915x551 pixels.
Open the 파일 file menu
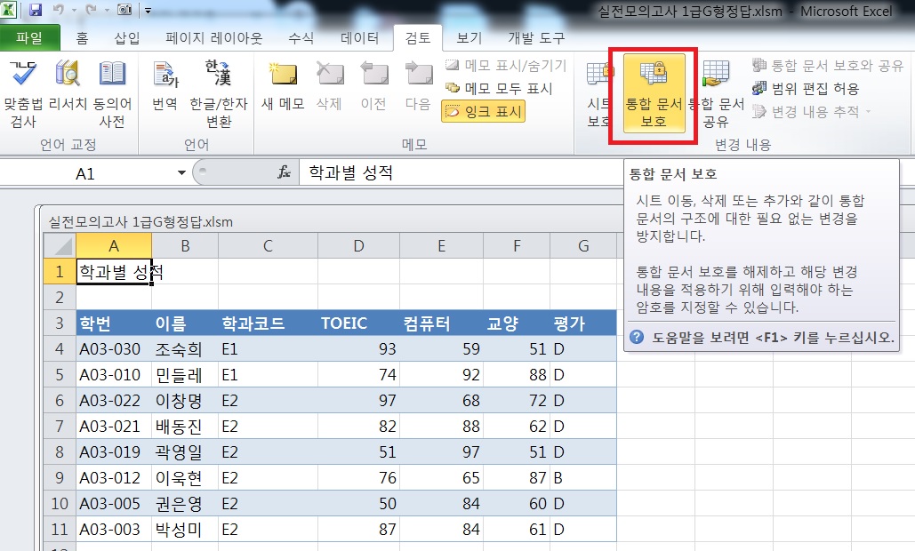[30, 38]
